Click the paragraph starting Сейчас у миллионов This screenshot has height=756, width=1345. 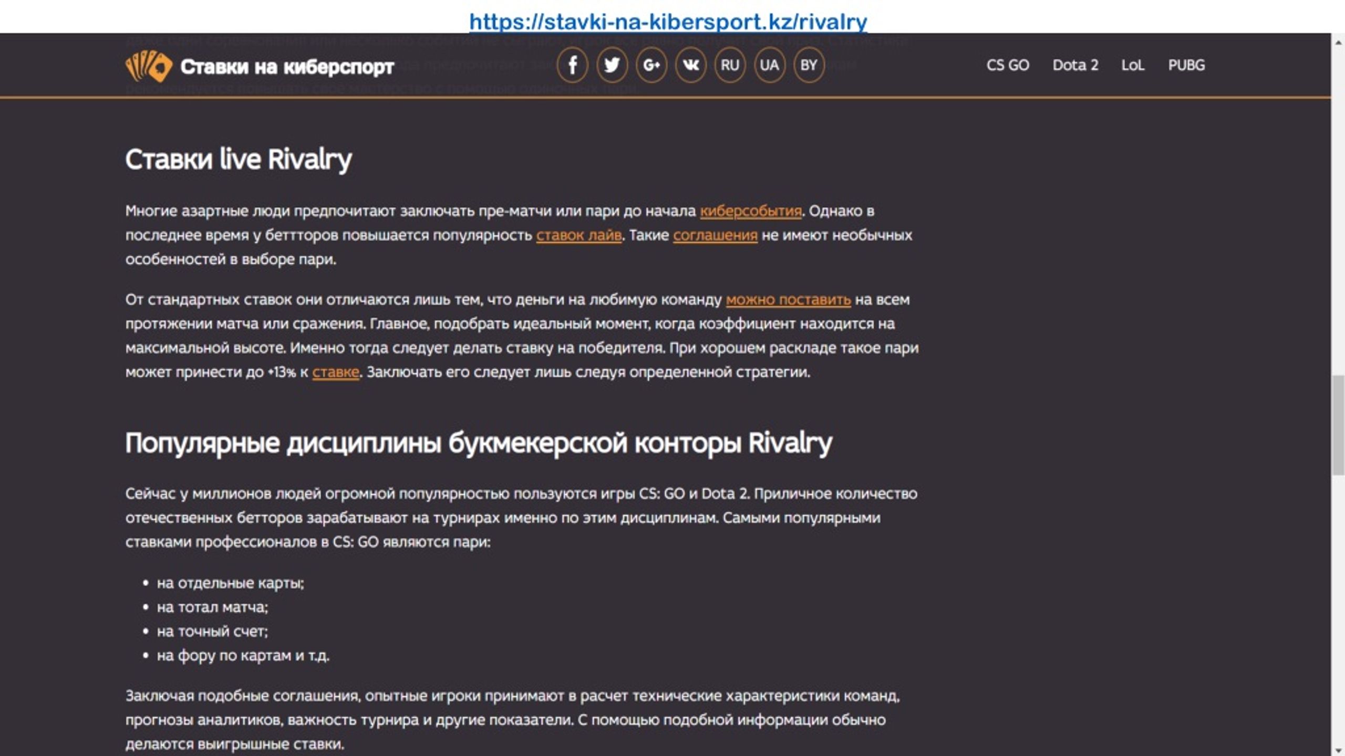point(521,518)
